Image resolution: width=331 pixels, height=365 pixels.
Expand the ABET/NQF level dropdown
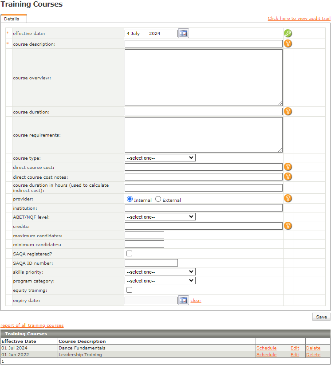(x=160, y=217)
